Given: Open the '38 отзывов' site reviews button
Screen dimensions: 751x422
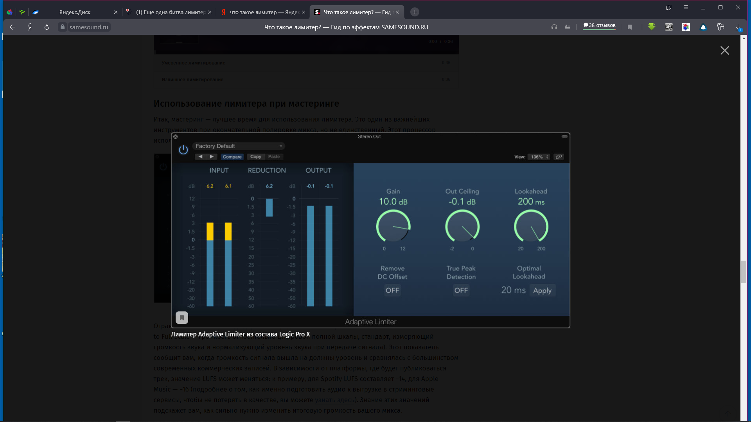Looking at the screenshot, I should 599,26.
